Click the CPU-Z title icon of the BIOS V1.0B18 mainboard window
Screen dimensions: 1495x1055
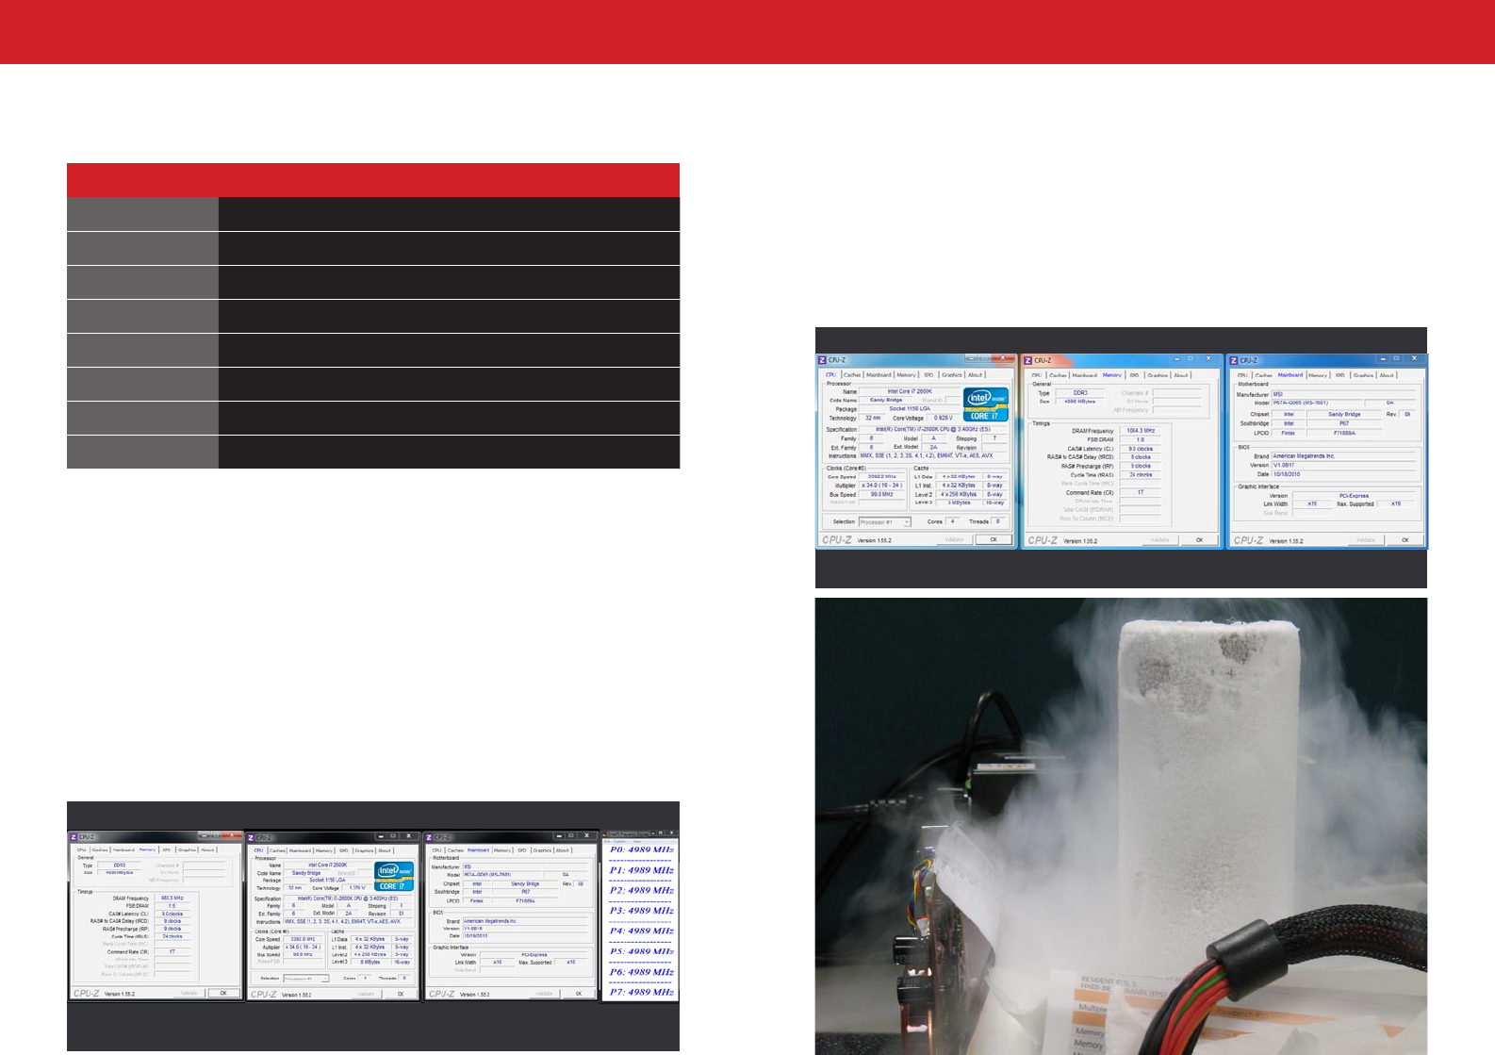tap(429, 837)
